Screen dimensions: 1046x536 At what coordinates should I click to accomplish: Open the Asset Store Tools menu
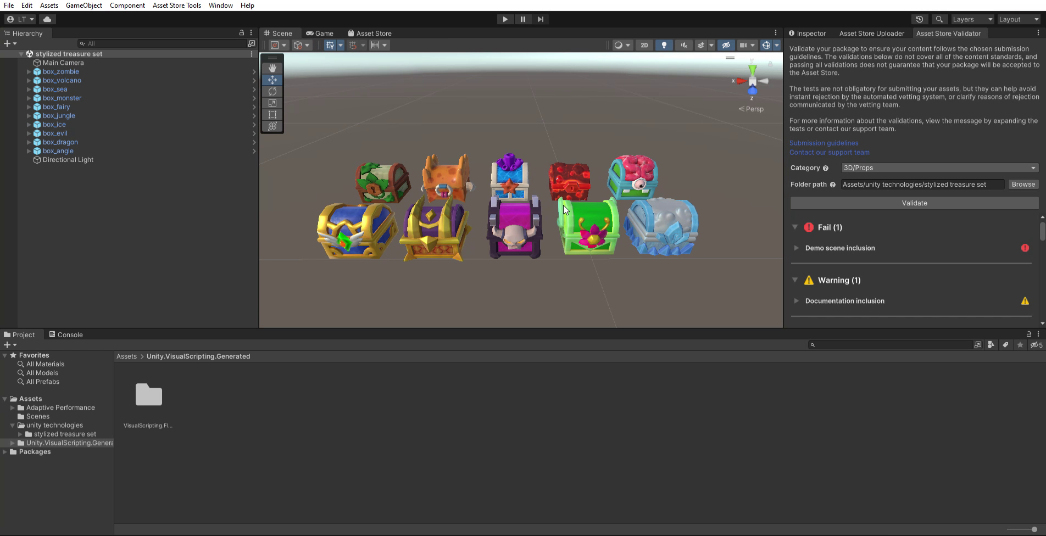pyautogui.click(x=176, y=5)
